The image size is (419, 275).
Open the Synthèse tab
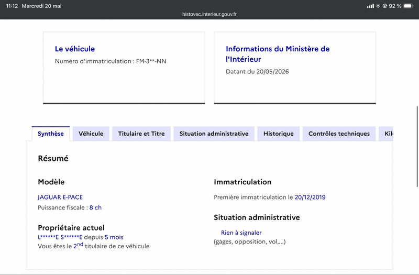tap(50, 134)
